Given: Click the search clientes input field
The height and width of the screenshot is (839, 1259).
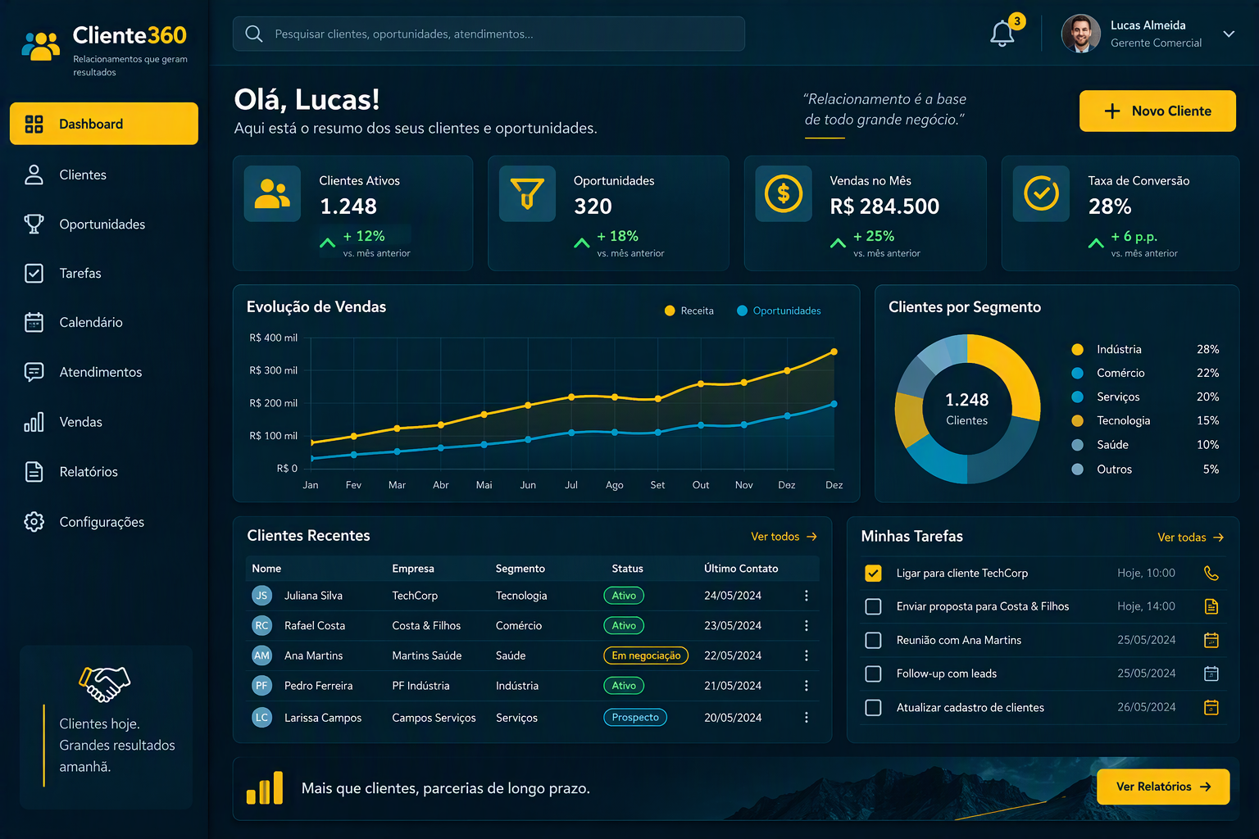Looking at the screenshot, I should (489, 34).
